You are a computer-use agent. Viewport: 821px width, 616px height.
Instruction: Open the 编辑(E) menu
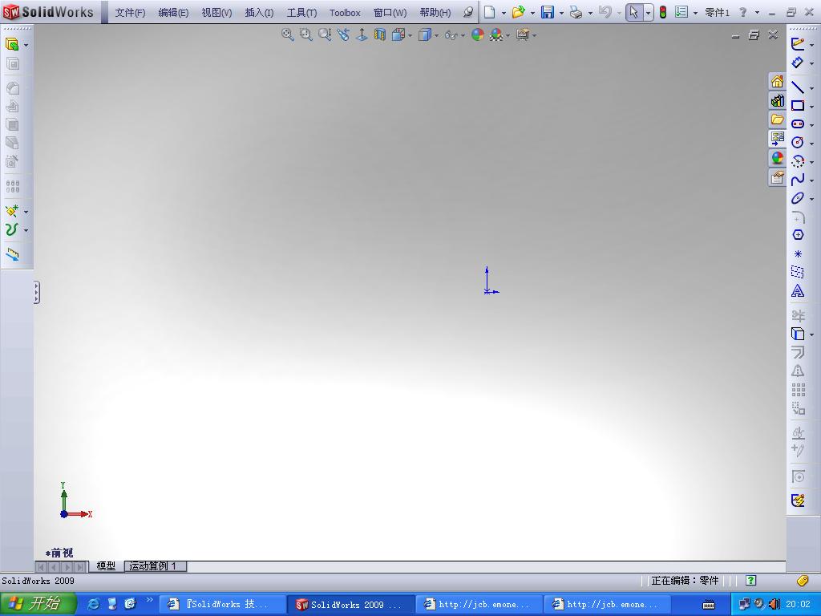(173, 13)
